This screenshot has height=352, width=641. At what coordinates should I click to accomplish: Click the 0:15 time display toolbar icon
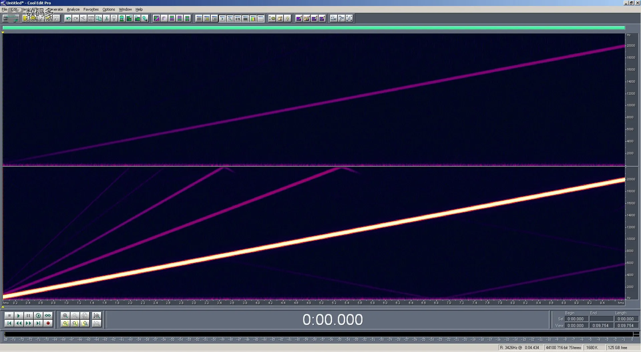(x=237, y=18)
